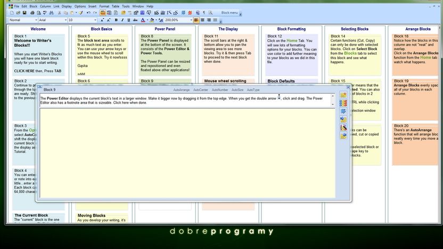
Task: Activate the Format Painter brush icon
Action: tap(81, 13)
